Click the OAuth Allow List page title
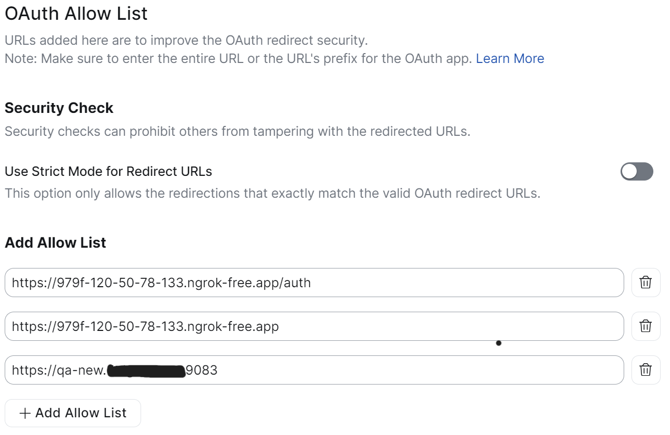Screen dimensions: 670x435 pyautogui.click(x=76, y=14)
